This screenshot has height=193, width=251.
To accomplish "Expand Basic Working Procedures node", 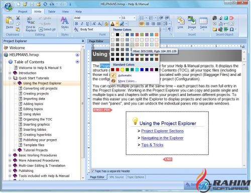I will pos(10,155).
